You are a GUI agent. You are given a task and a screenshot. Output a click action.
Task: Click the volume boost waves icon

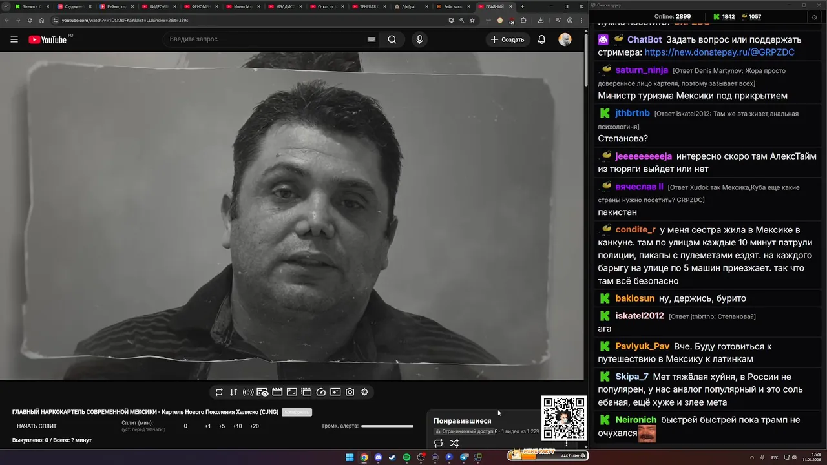[x=248, y=392]
